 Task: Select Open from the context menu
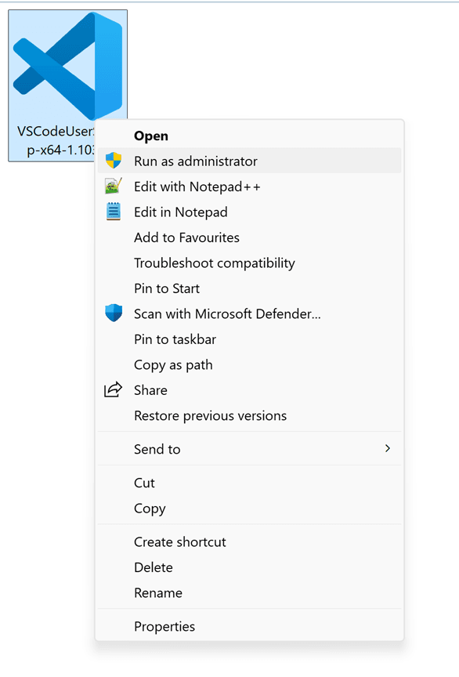coord(250,136)
